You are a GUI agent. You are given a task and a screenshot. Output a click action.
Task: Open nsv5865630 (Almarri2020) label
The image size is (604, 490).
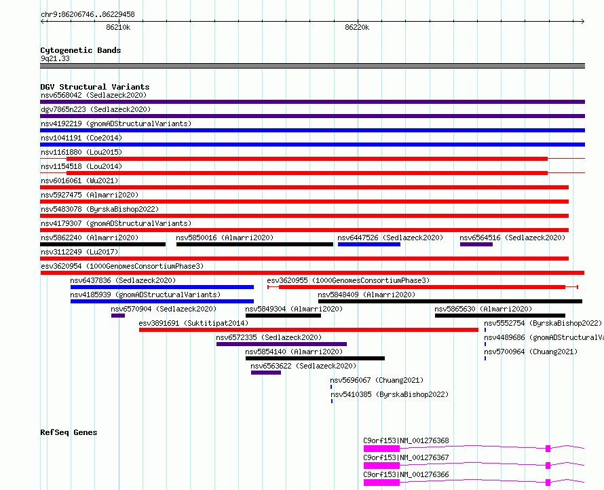click(483, 309)
